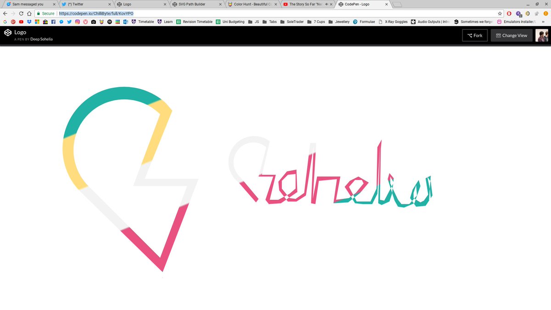Open the Google bookmark icon

tap(5, 22)
